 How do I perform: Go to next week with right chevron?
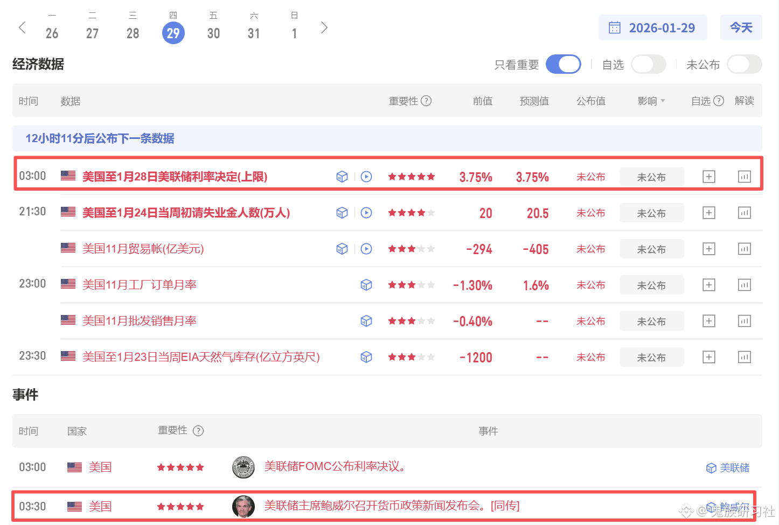(x=324, y=27)
